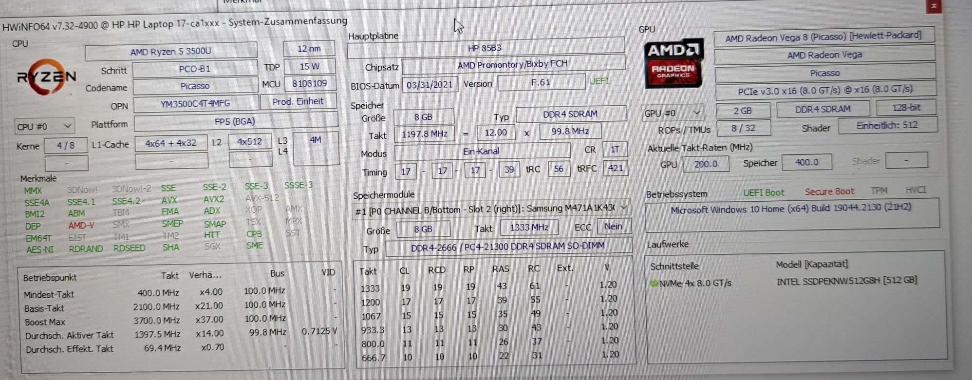Screen dimensions: 972x380
Task: Click the AMD Ryzen 5 3500U name field
Action: [170, 51]
